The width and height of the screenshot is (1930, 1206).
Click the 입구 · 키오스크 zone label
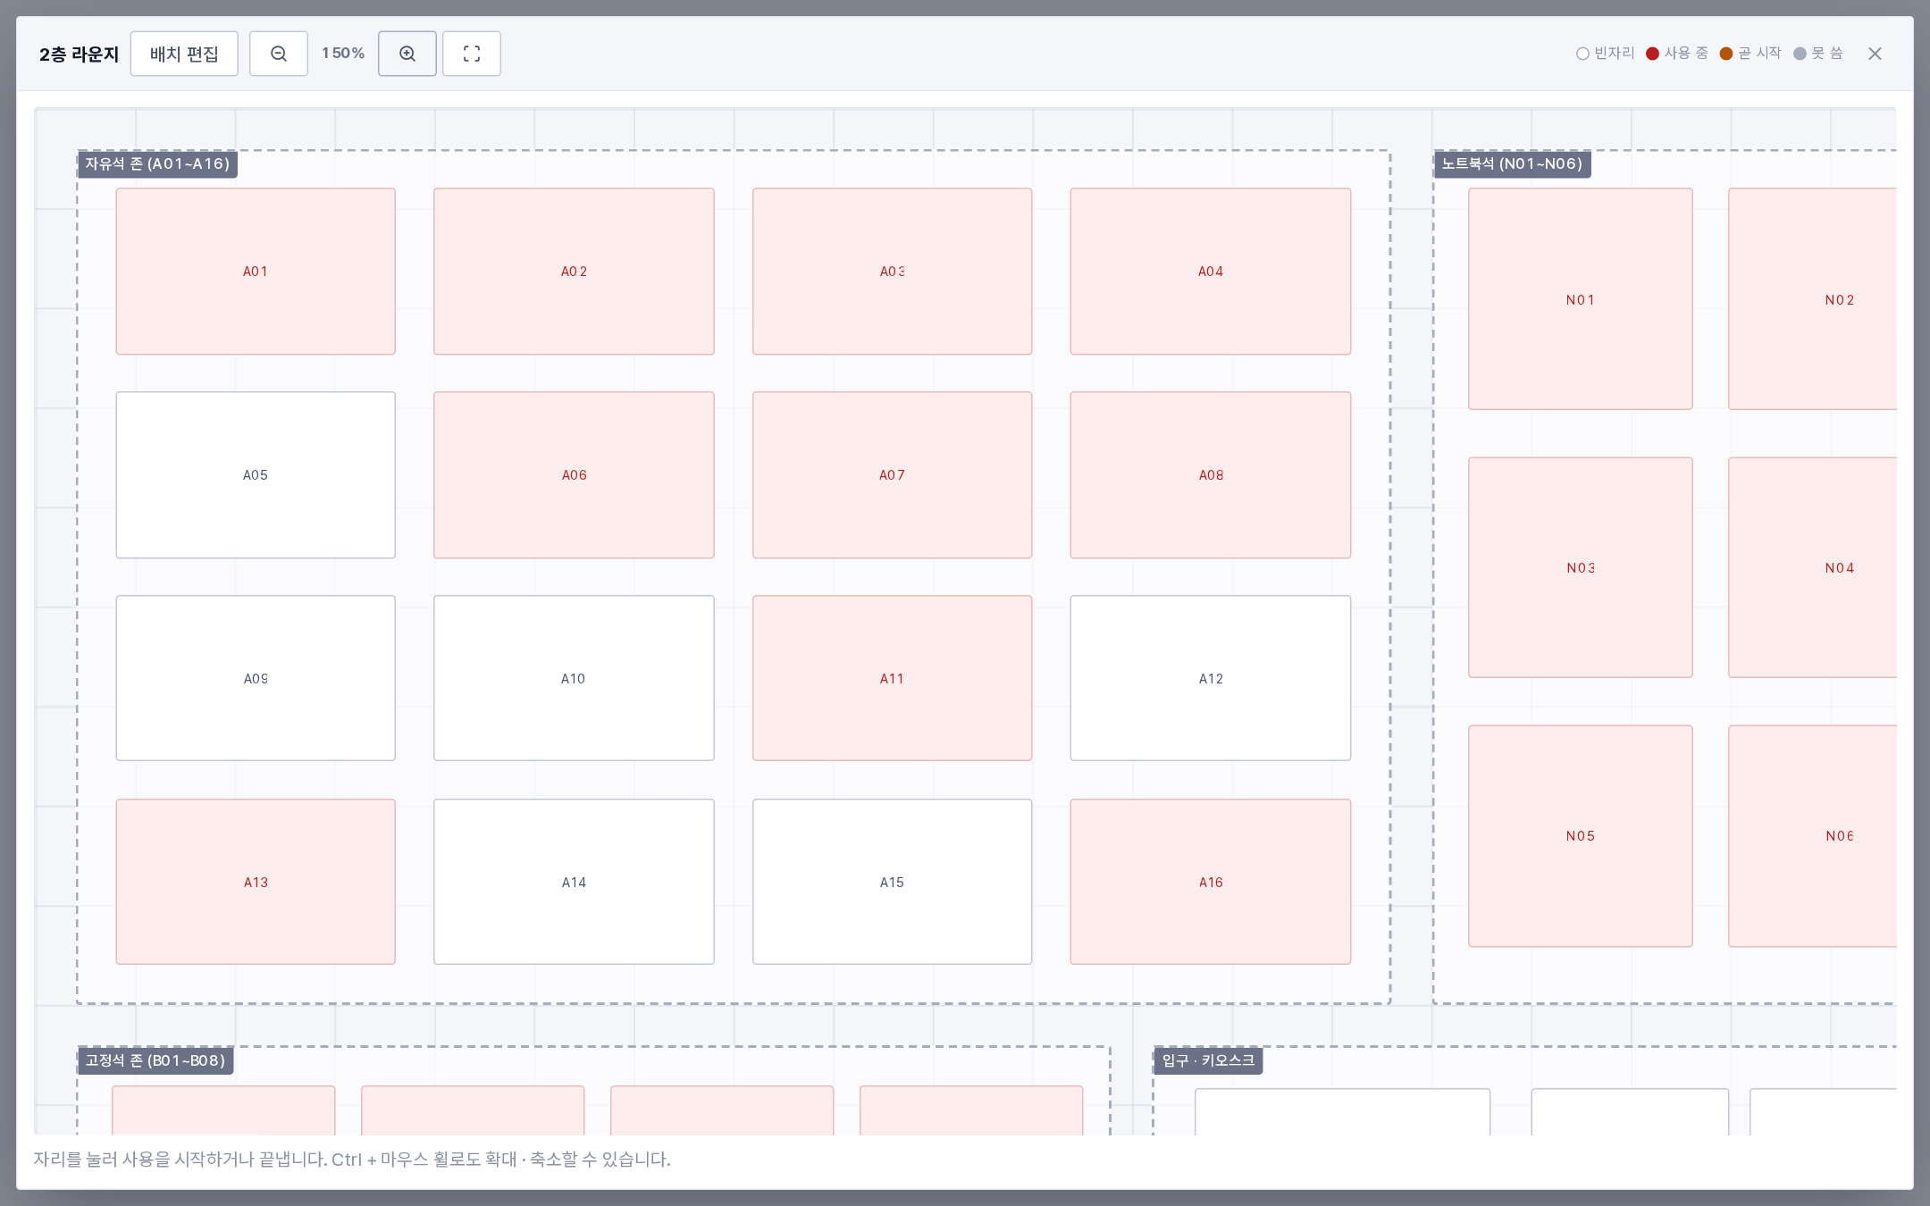point(1208,1060)
